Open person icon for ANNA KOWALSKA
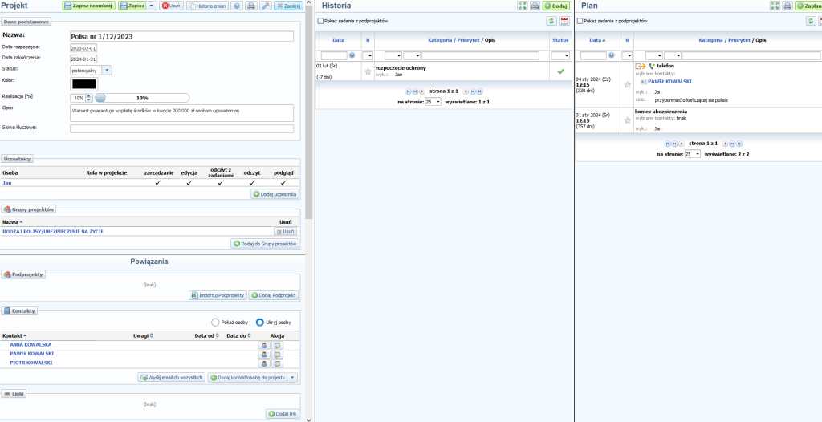The image size is (822, 422). (x=264, y=345)
